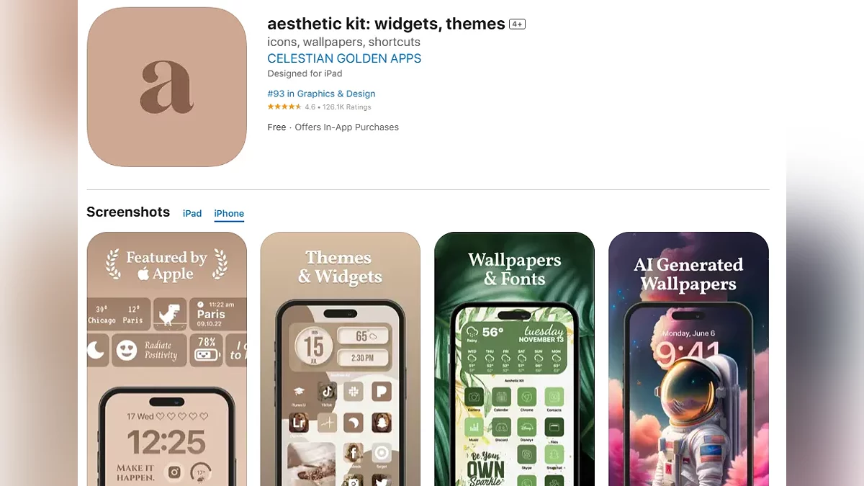The height and width of the screenshot is (486, 864).
Task: Click the crescent moon widget icon
Action: 96,351
